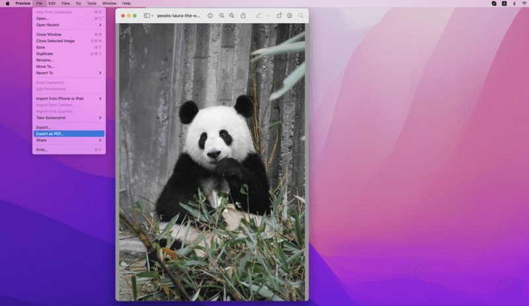Expand the Take Screenshot submenu

pyautogui.click(x=69, y=118)
